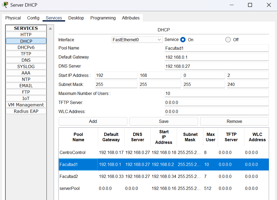Select the Facultad1 pool row
The width and height of the screenshot is (277, 200).
point(163,164)
